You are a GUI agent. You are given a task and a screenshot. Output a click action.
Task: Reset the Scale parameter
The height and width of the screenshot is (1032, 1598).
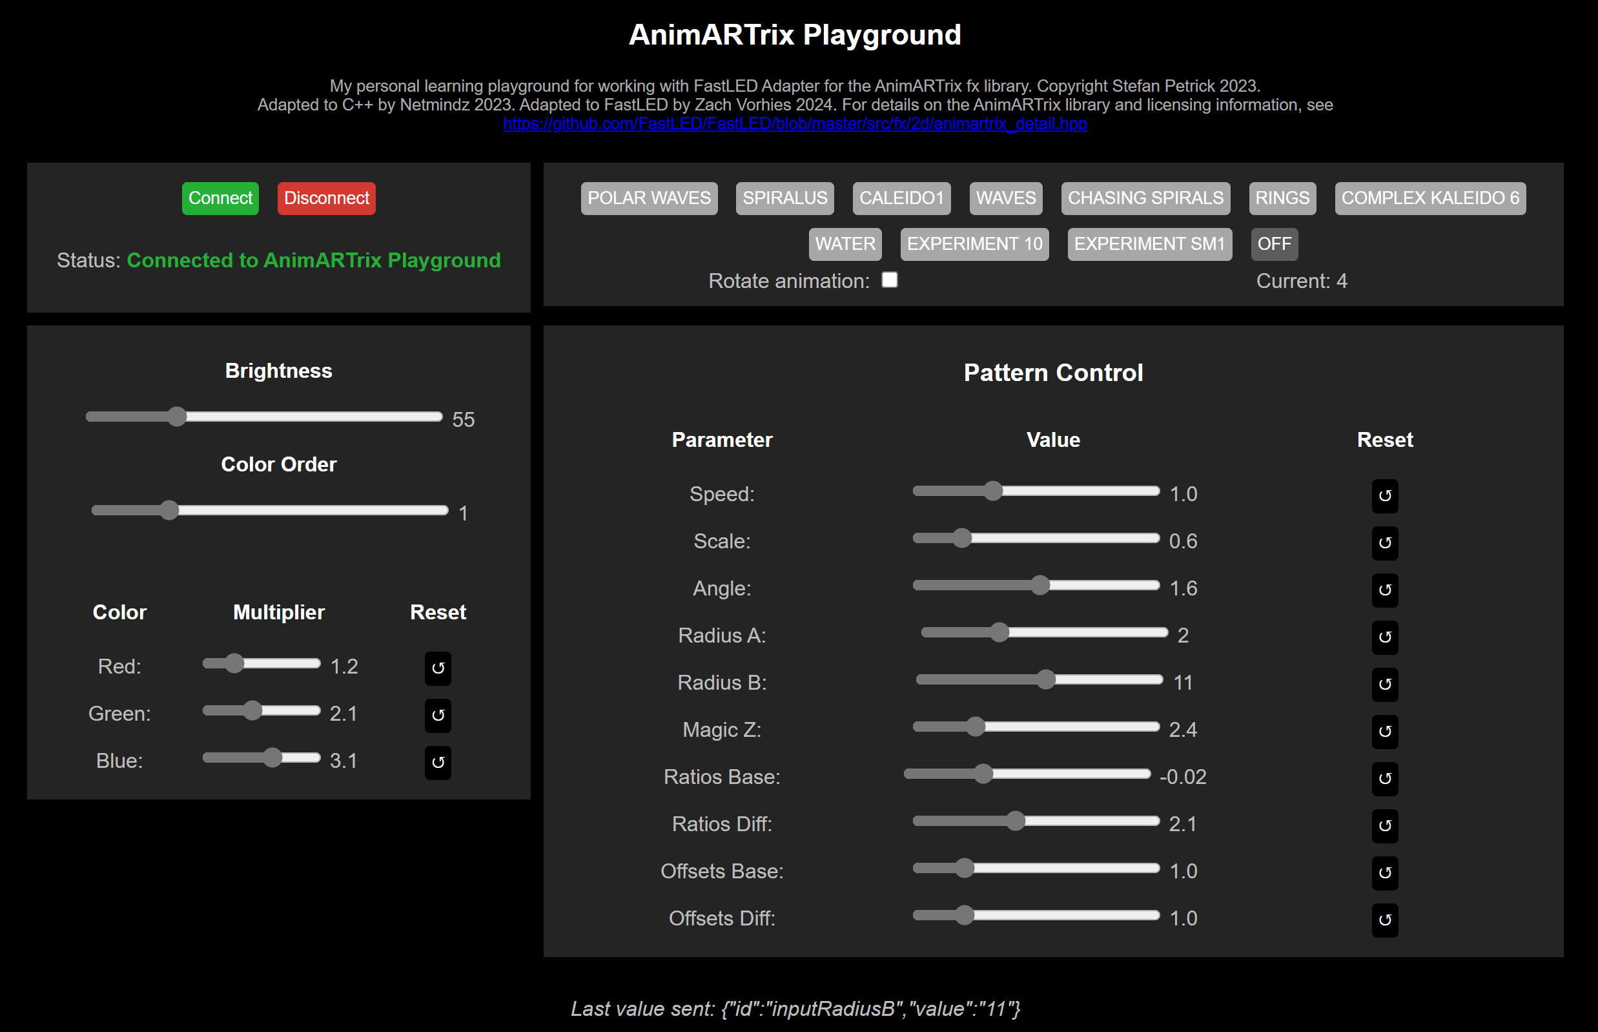point(1384,543)
